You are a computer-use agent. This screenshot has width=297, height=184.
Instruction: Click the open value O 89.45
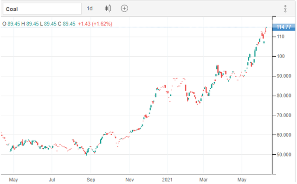pos(11,24)
